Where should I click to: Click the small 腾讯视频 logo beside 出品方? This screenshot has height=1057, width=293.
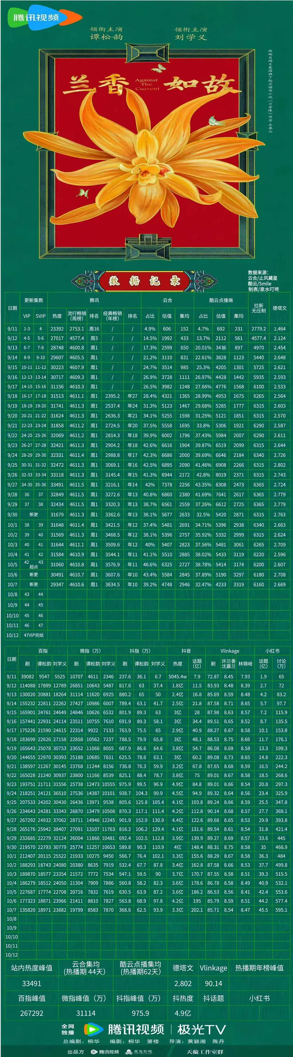click(105, 1052)
